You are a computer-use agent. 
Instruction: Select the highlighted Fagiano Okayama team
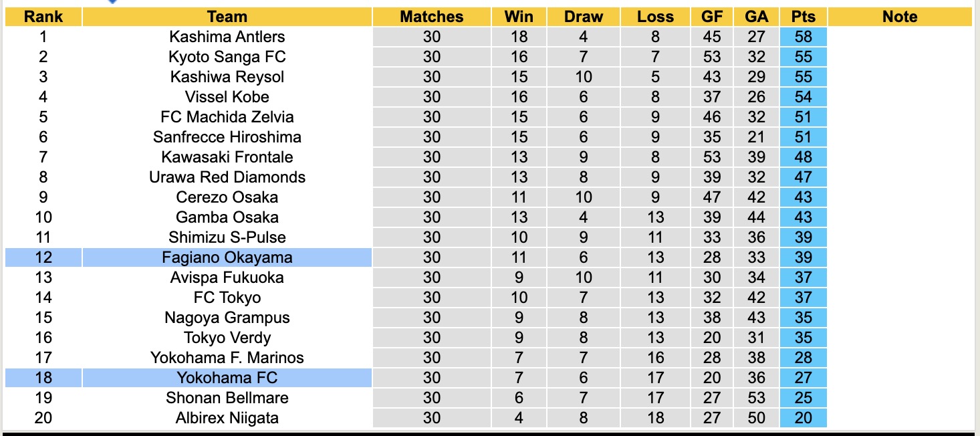(x=227, y=257)
